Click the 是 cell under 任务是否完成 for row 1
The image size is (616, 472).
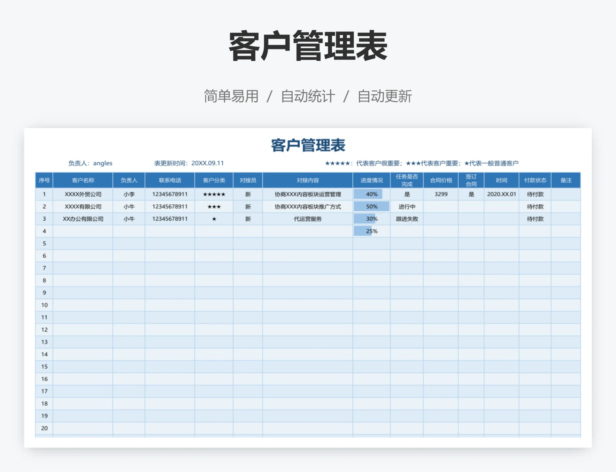point(407,194)
